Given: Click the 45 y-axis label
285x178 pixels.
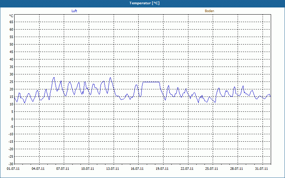Looking at the screenshot, I should click(x=11, y=52).
